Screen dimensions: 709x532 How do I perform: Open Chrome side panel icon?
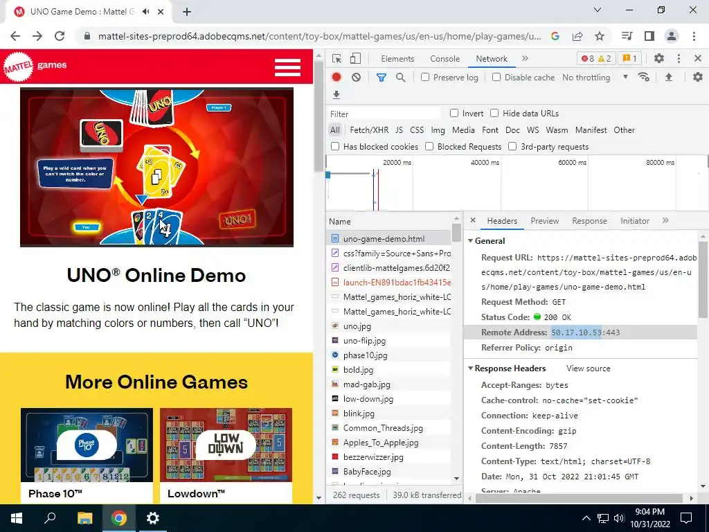[649, 36]
